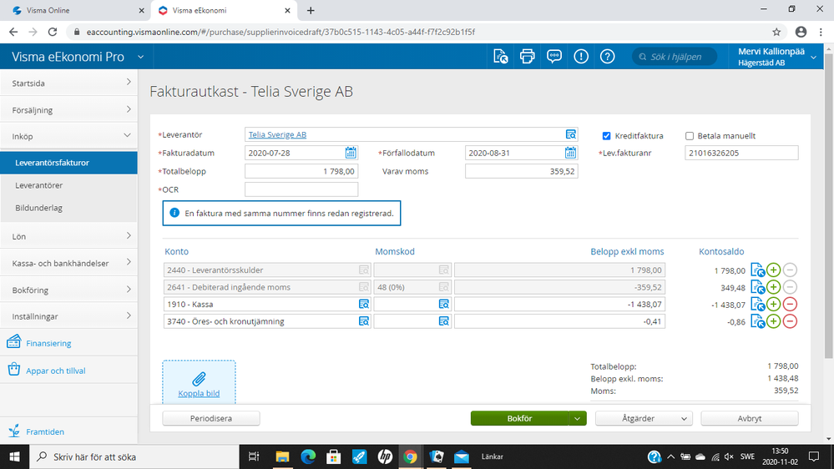834x469 pixels.
Task: Click the Periodisera button
Action: tap(211, 418)
